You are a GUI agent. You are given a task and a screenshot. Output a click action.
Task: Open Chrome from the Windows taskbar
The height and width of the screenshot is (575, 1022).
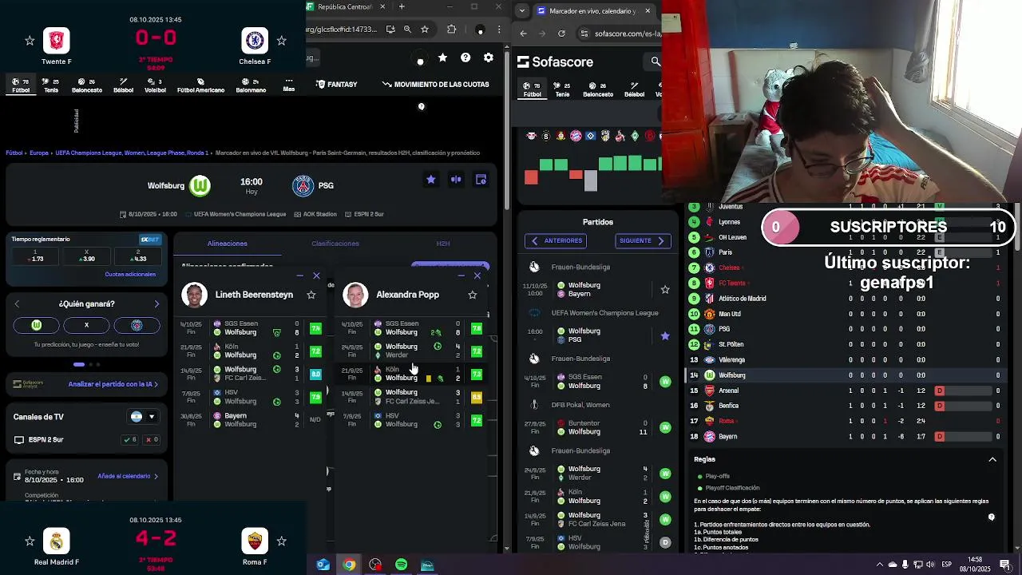click(x=349, y=565)
